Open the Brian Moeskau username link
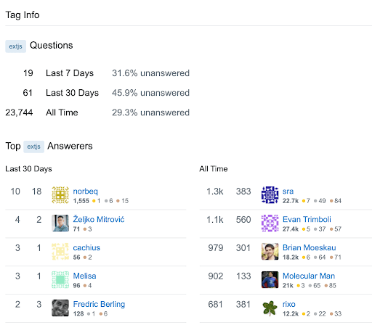Screen dimensions: 372x325 tap(310, 247)
